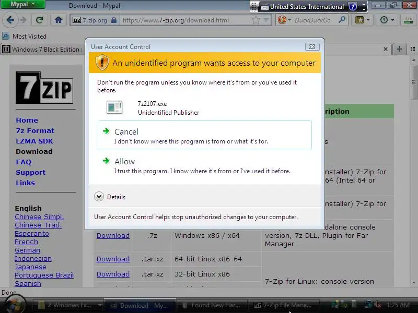Reload the page with the refresh icon
The height and width of the screenshot is (313, 418).
pyautogui.click(x=40, y=20)
